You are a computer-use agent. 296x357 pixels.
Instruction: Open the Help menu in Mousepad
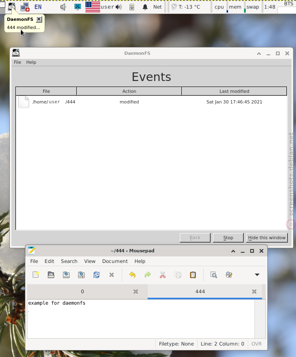click(140, 261)
